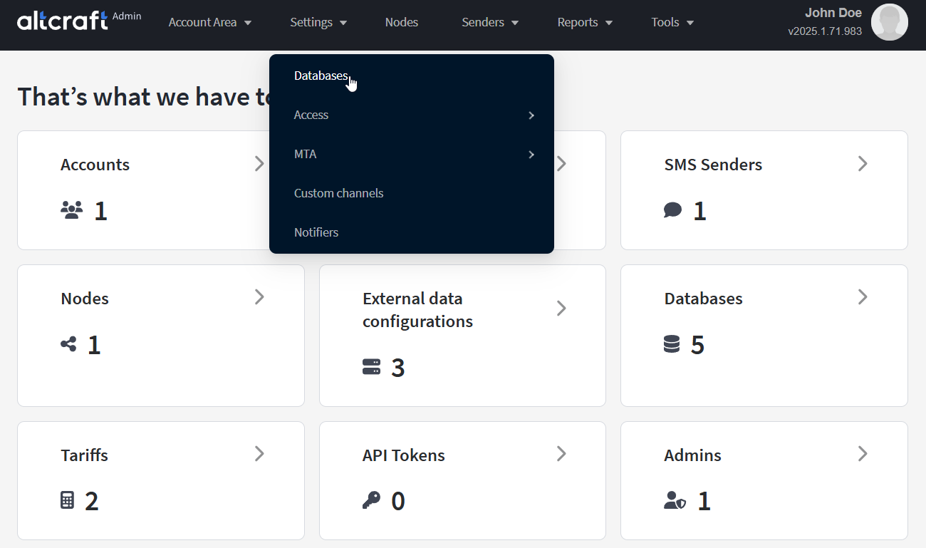The height and width of the screenshot is (548, 926).
Task: Click the shield user icon under Admins
Action: 675,501
